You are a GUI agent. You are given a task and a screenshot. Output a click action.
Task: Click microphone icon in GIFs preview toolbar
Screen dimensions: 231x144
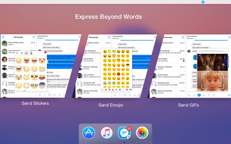(209, 95)
